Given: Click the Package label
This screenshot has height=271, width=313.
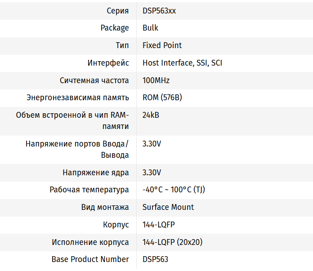Looking at the screenshot, I should [115, 28].
